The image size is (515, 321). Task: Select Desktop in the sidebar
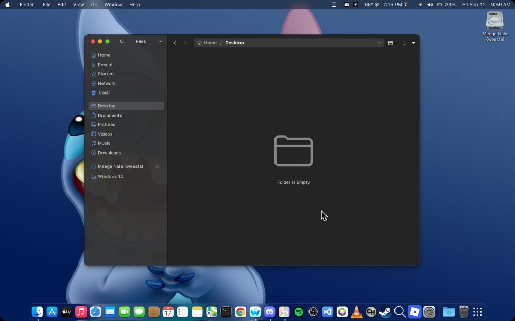point(126,106)
